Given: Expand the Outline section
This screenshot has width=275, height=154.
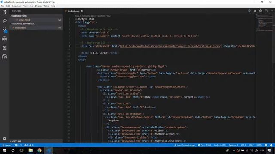Looking at the screenshot, I should pos(36,141).
